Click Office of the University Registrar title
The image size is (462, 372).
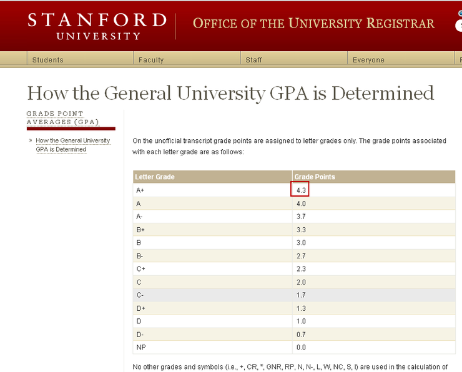pyautogui.click(x=313, y=23)
